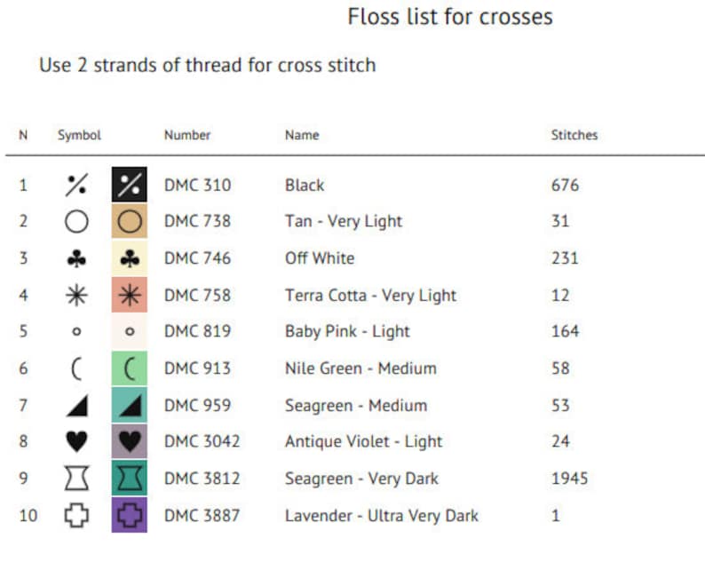
Task: Click the Floss list for crosses title
Action: 450,17
